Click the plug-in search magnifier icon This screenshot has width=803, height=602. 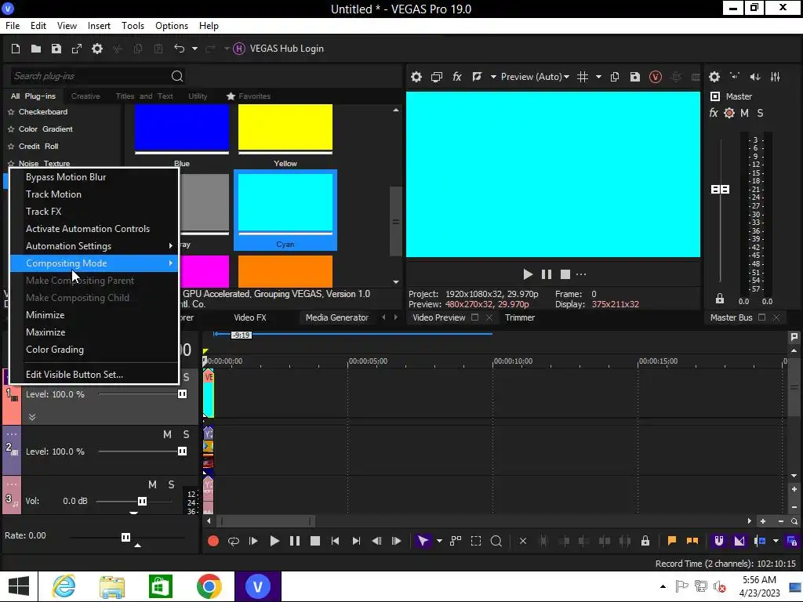click(177, 76)
